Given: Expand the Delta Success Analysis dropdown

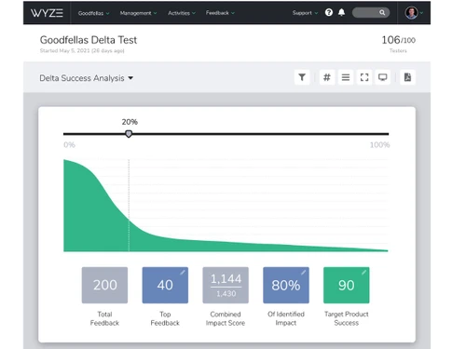Looking at the screenshot, I should pyautogui.click(x=87, y=78).
